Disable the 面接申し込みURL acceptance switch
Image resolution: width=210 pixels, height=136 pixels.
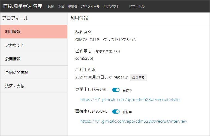tap(116, 112)
